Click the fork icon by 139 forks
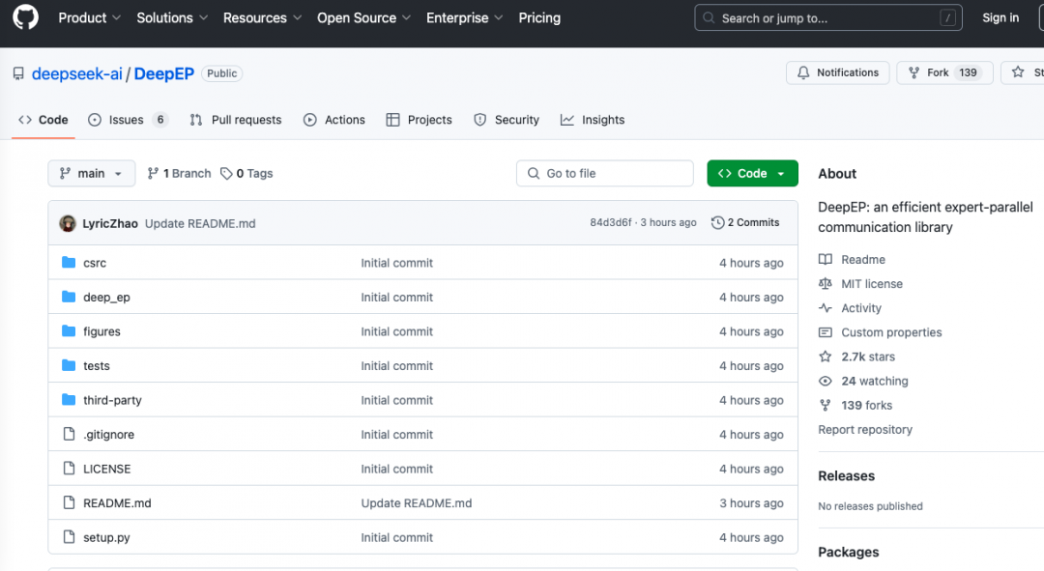 tap(825, 405)
